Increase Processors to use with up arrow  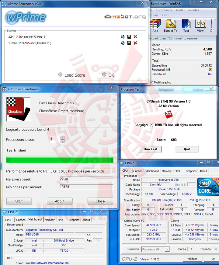click(63, 138)
